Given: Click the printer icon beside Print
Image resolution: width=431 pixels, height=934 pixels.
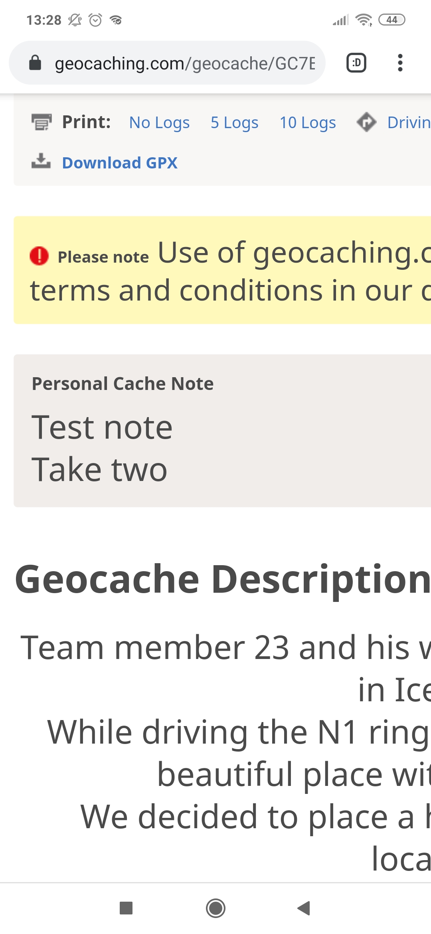Looking at the screenshot, I should pos(42,122).
